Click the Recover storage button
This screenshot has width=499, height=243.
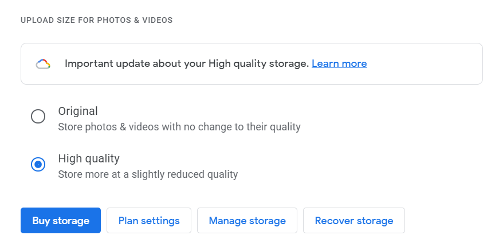tap(354, 221)
